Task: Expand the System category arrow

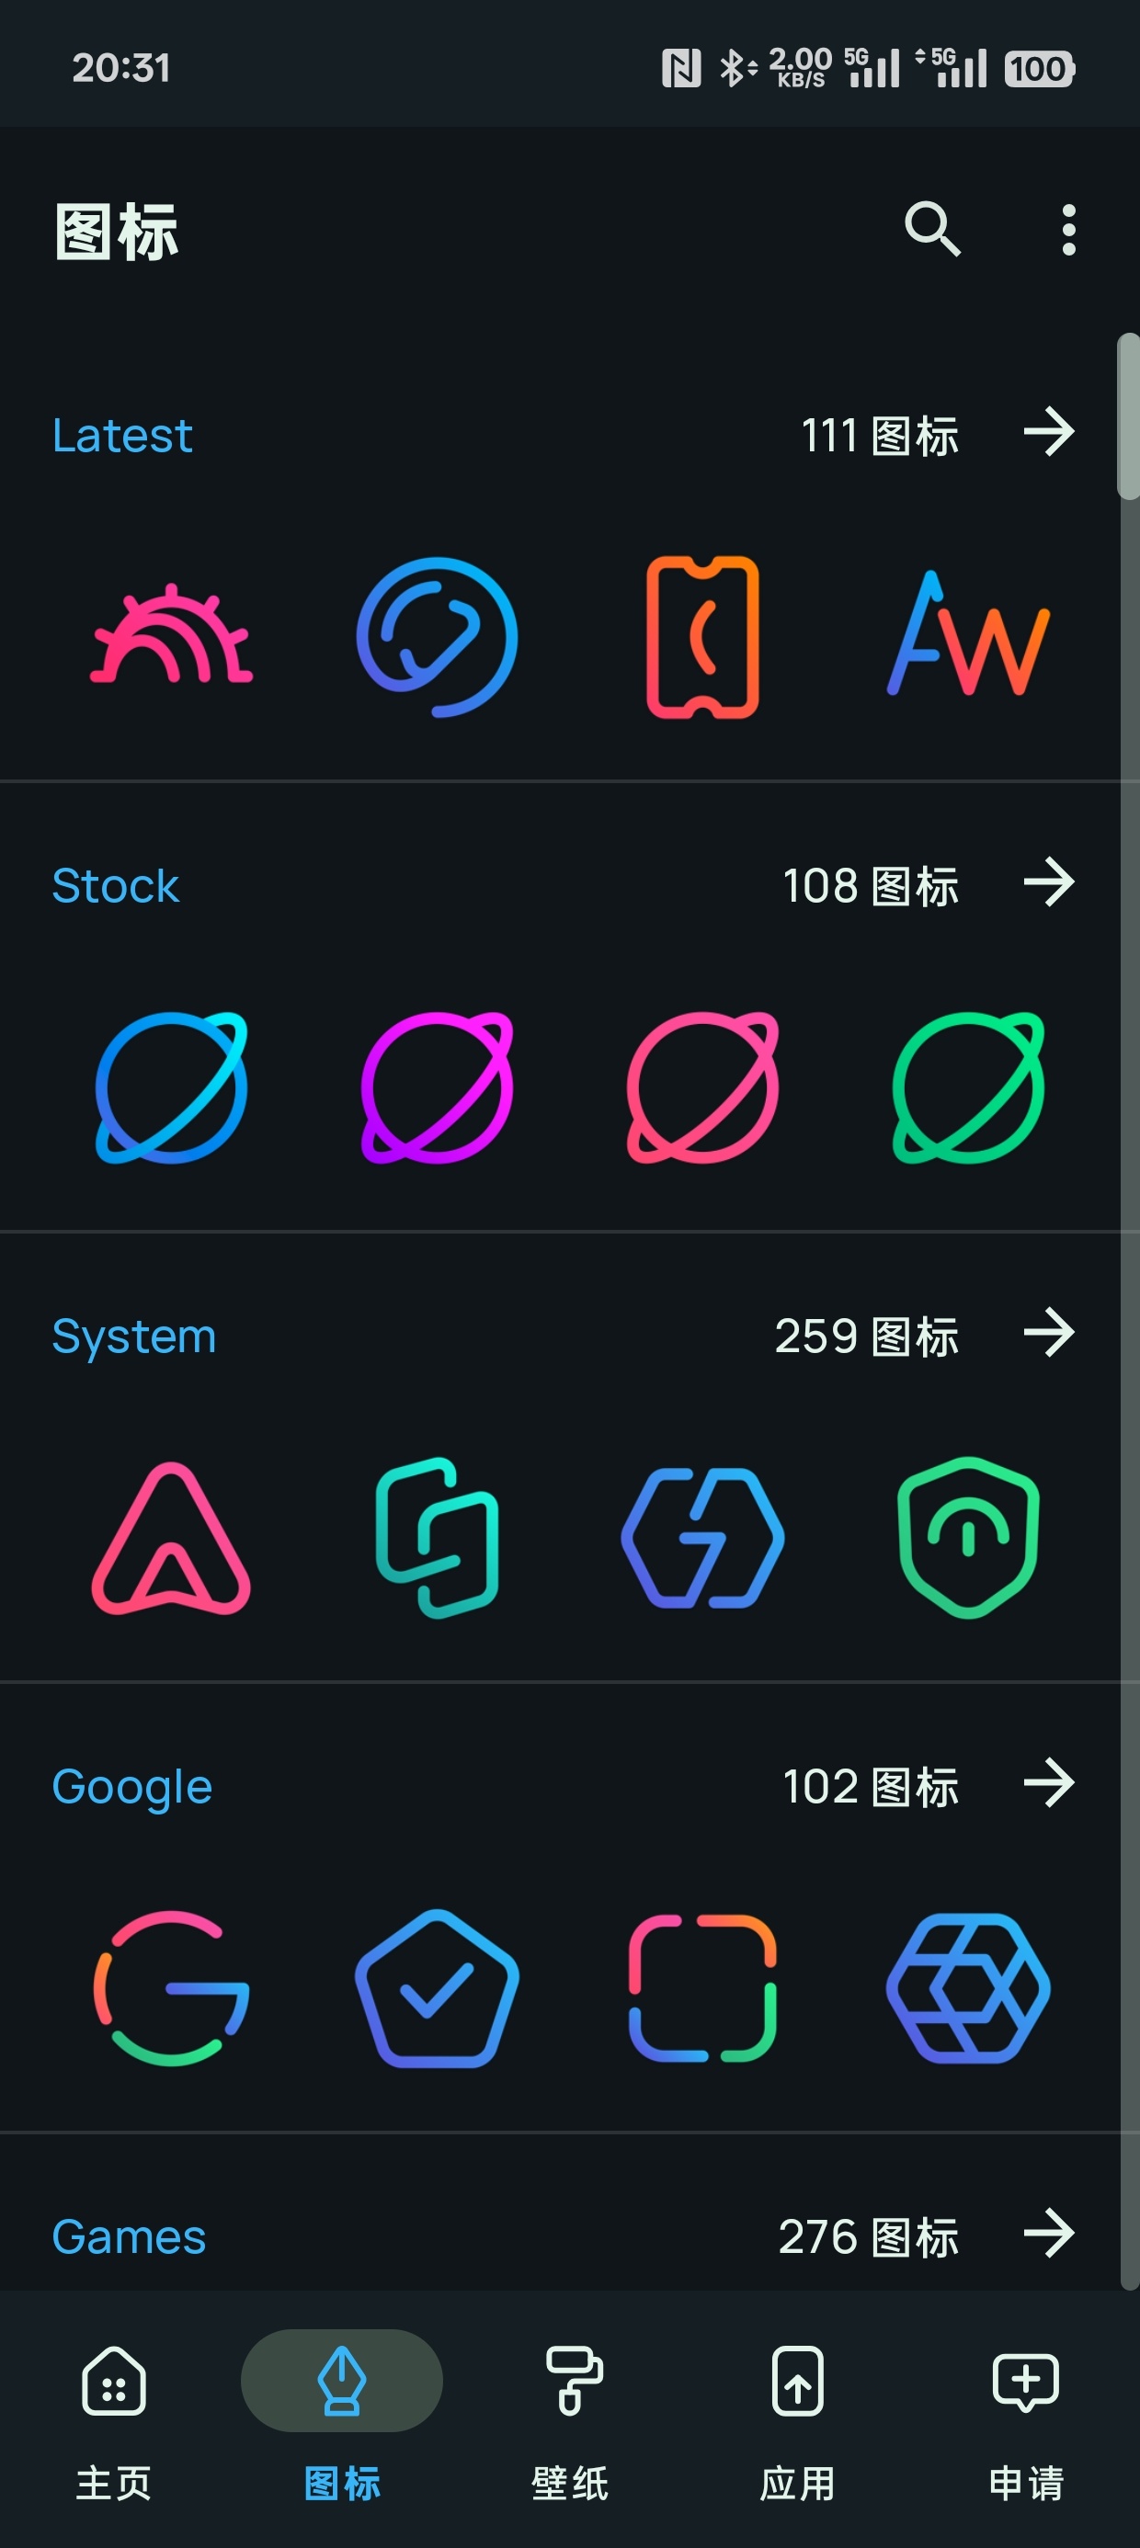Action: (1049, 1332)
